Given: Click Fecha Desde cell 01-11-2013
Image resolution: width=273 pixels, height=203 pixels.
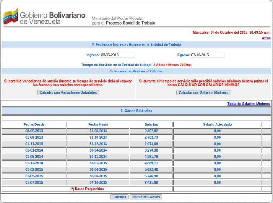Looking at the screenshot, I should [34, 144].
